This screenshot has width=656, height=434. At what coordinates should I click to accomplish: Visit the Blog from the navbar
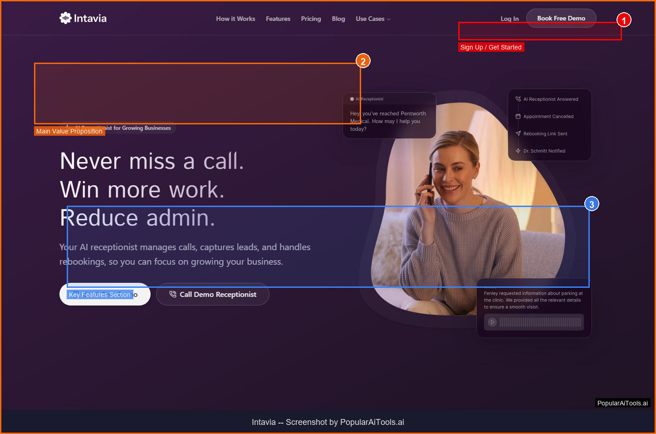point(338,19)
